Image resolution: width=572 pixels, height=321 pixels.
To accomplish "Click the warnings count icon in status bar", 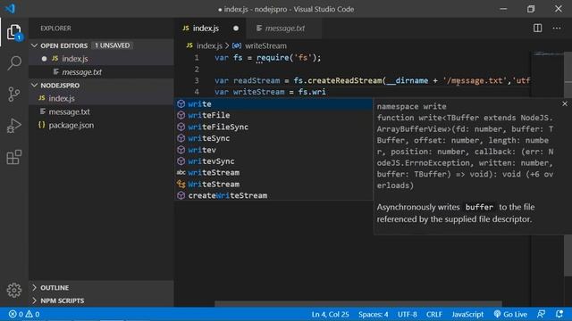I will (x=29, y=314).
